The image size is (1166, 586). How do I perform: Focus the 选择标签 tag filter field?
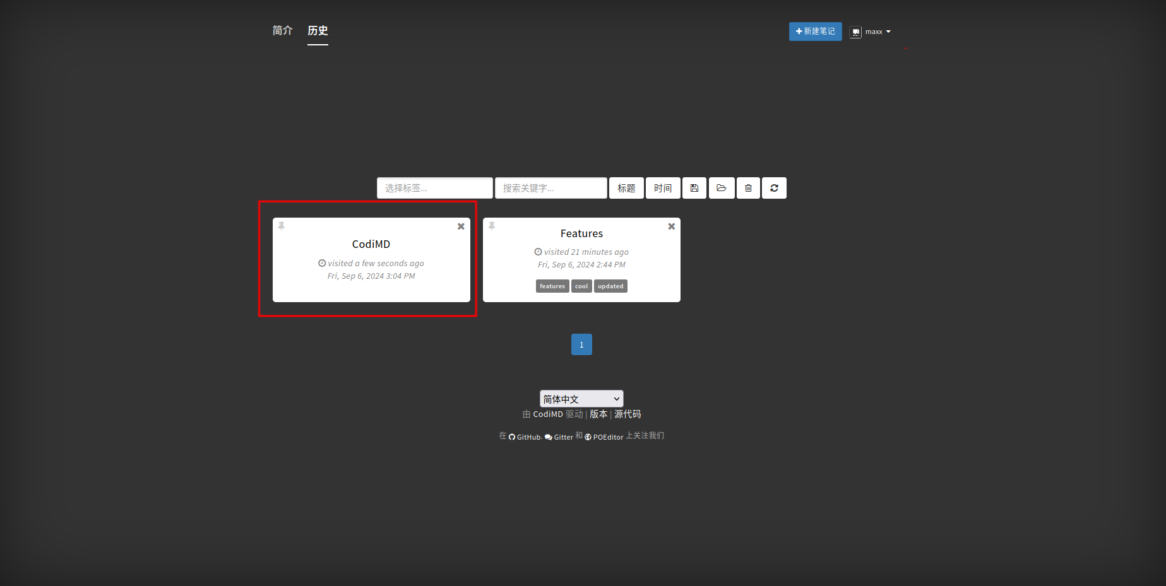(x=435, y=188)
